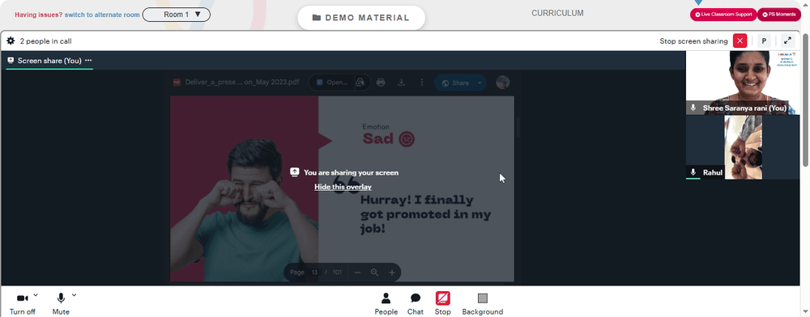810x317 pixels.
Task: Click Live Classroom Support button
Action: (x=723, y=15)
